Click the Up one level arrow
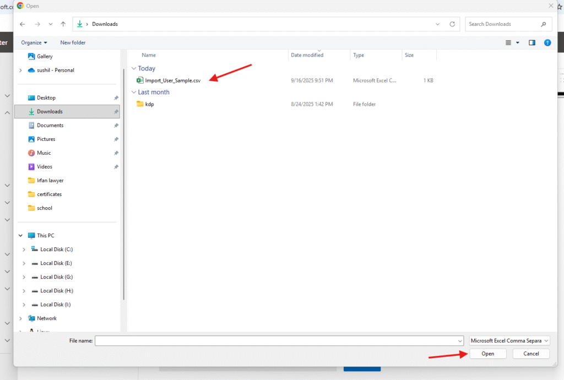The image size is (564, 380). pyautogui.click(x=63, y=24)
